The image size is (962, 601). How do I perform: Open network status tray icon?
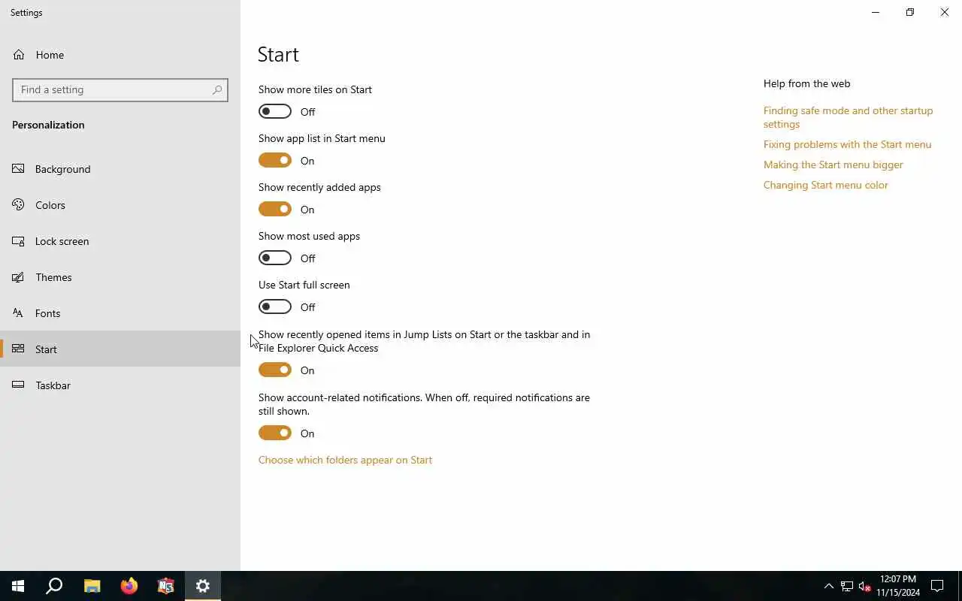click(847, 586)
